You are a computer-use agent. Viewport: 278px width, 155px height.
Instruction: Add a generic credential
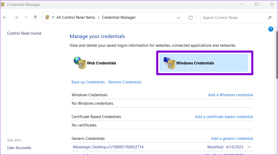pos(232,139)
